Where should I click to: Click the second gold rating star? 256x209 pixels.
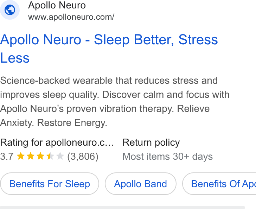pos(31,156)
